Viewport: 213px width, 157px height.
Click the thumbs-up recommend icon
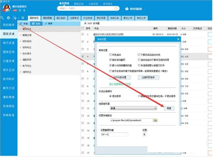click(127, 9)
